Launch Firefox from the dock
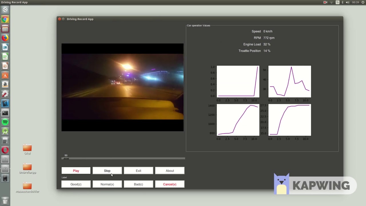Viewport: 366px width, 206px height. pyautogui.click(x=5, y=38)
